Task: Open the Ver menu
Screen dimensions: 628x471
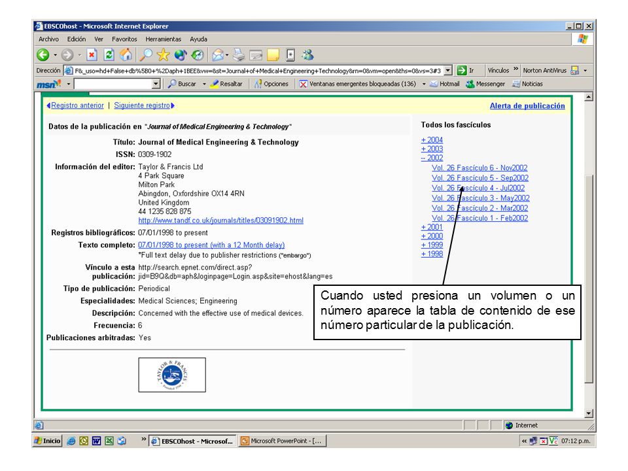Action: click(x=99, y=39)
